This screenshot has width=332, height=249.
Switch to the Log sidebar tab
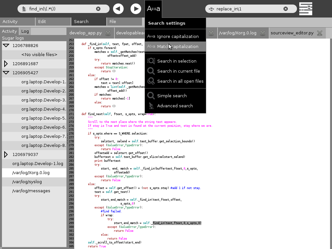(25, 31)
